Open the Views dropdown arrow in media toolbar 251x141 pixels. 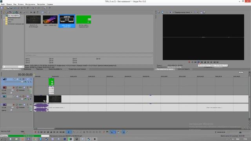45,12
